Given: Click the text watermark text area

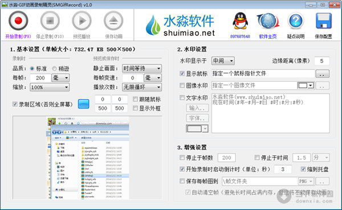Looking at the screenshot, I should click(x=270, y=114).
